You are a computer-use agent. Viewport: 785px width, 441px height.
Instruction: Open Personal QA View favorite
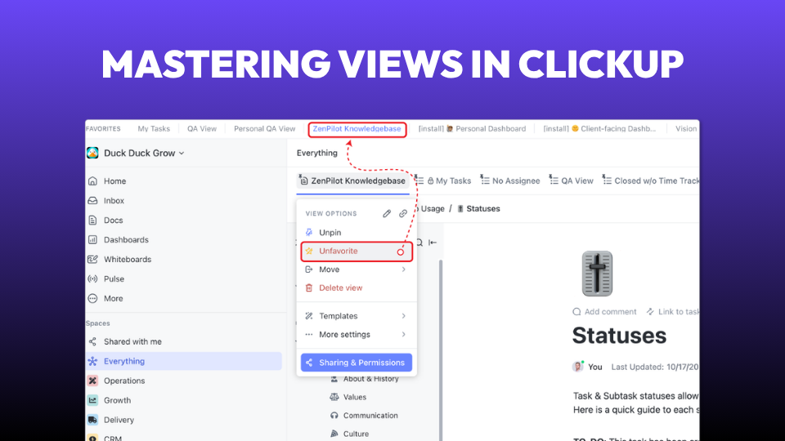264,128
